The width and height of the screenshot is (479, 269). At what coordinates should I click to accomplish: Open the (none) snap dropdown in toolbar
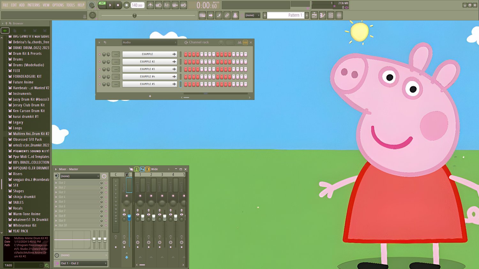252,15
